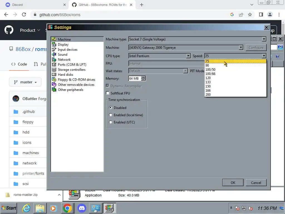Open the .github folder link
Screen dimensions: 285x214
point(29,111)
